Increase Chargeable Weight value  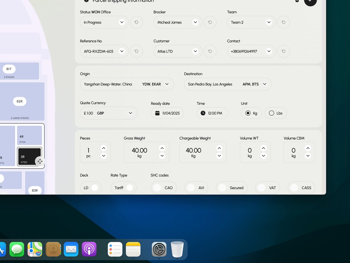219,148
